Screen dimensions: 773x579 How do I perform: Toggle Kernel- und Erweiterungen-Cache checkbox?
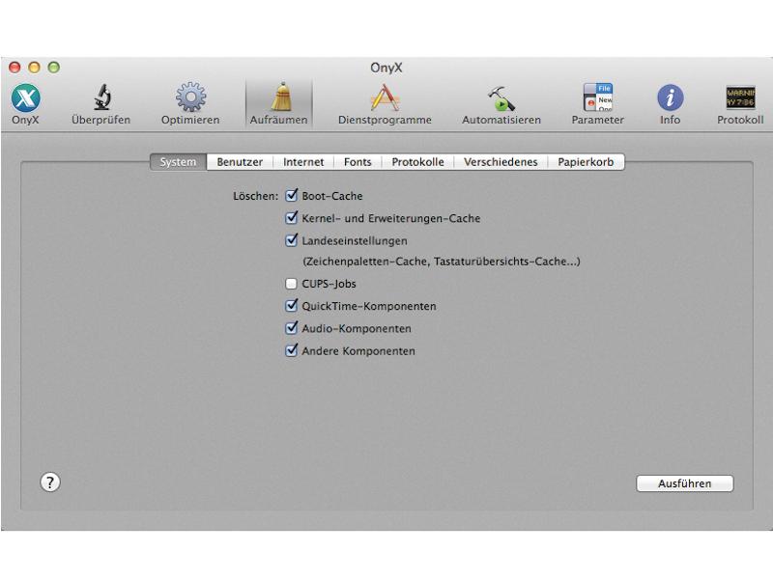tap(292, 218)
